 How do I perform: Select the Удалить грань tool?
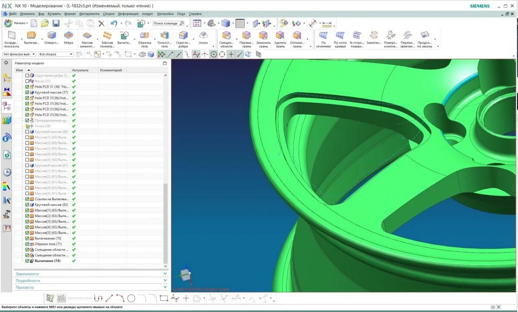280,36
